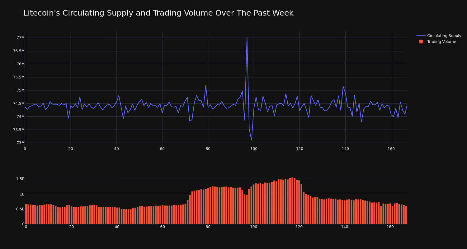Click the blue Circulating Supply legend line

point(421,36)
